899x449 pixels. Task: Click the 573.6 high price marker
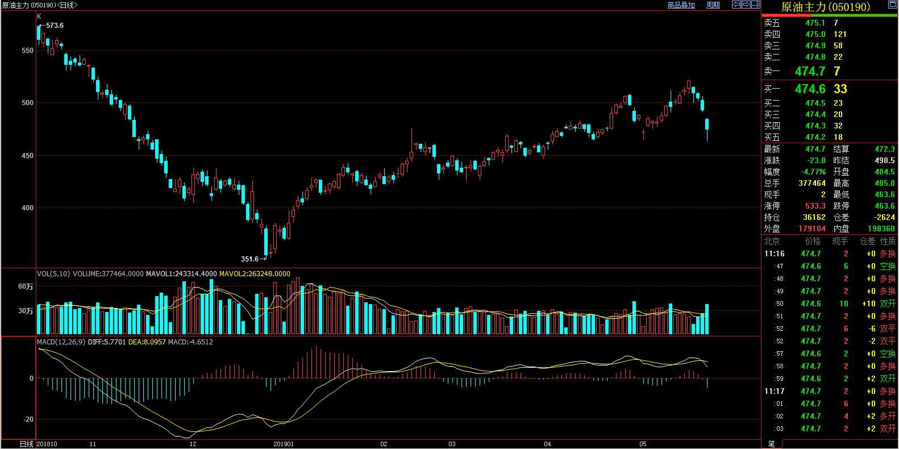pyautogui.click(x=55, y=26)
